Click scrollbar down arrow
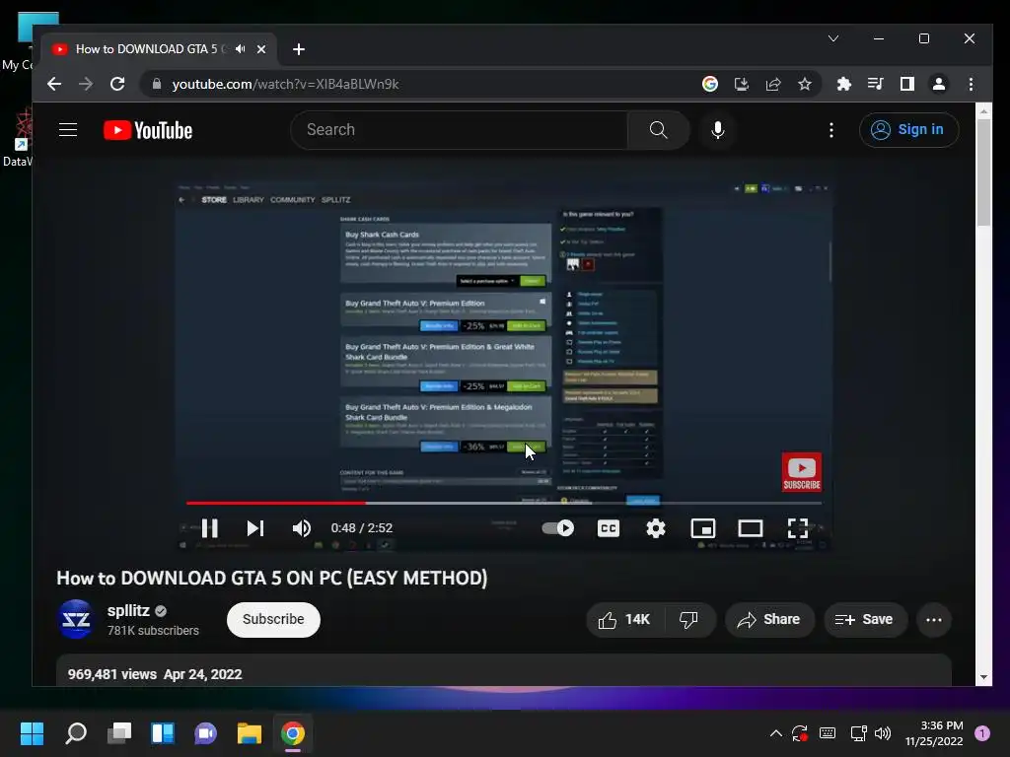The height and width of the screenshot is (757, 1010). pos(983,677)
